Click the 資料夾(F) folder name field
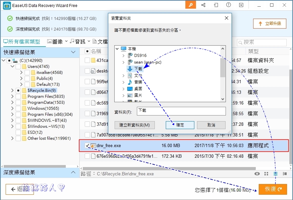293x200 pixels. [181, 111]
